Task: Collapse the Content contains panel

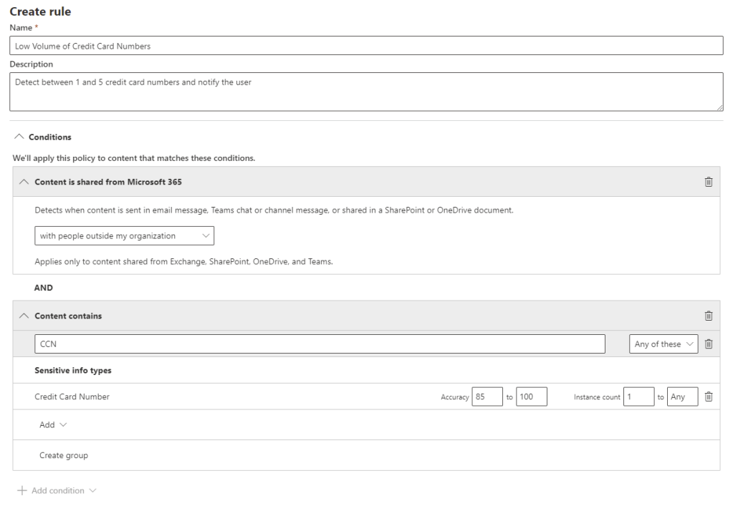Action: click(24, 316)
